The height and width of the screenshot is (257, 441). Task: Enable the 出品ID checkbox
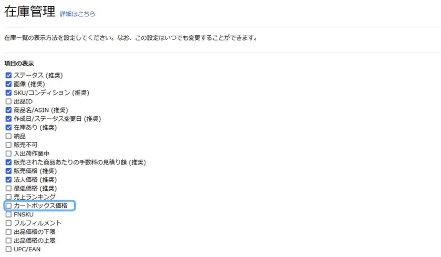(8, 101)
